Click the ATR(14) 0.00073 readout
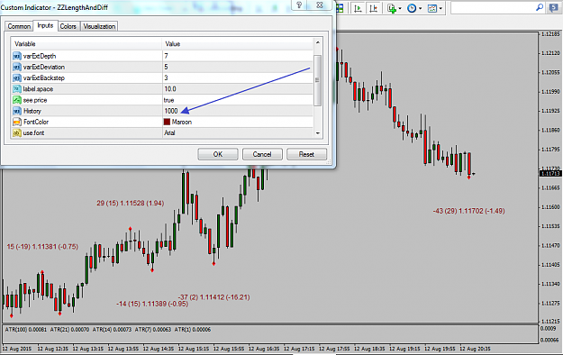This screenshot has width=563, height=355. click(112, 330)
